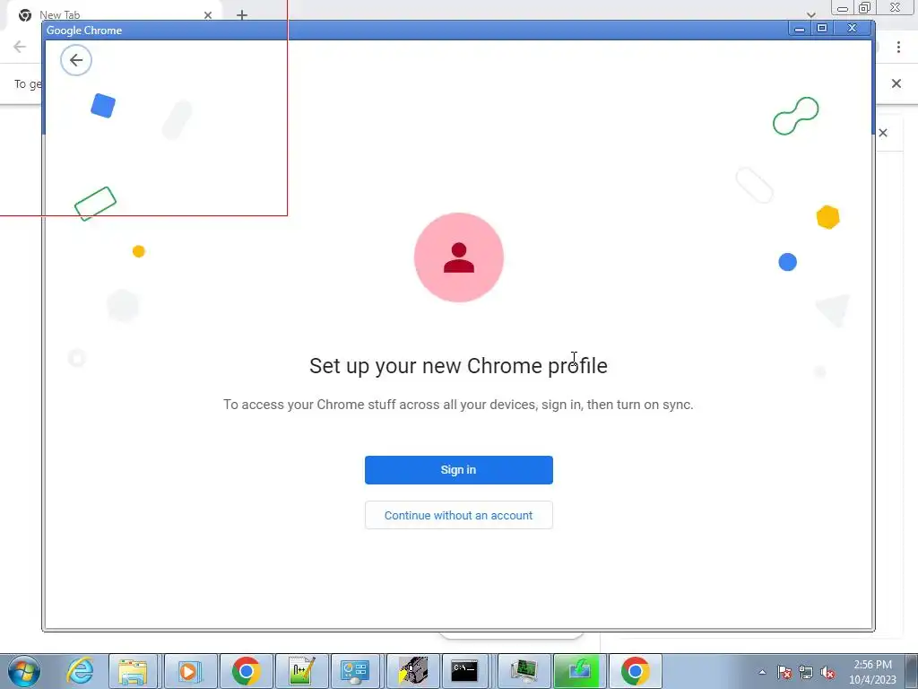Open the Action Center flag icon
The height and width of the screenshot is (689, 918).
coord(784,672)
